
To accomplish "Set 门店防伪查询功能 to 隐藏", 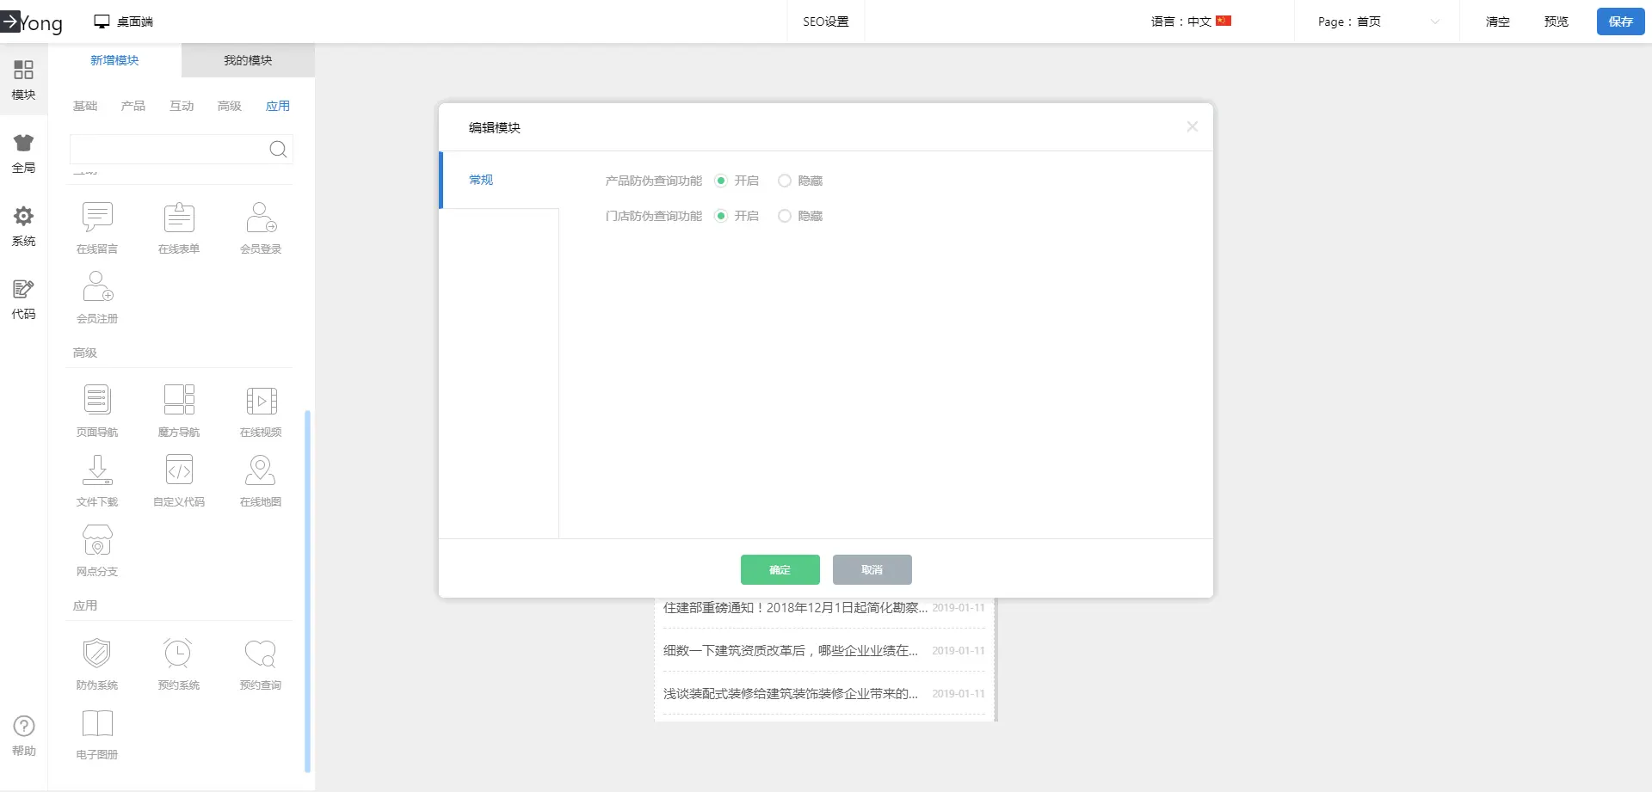I will point(785,216).
